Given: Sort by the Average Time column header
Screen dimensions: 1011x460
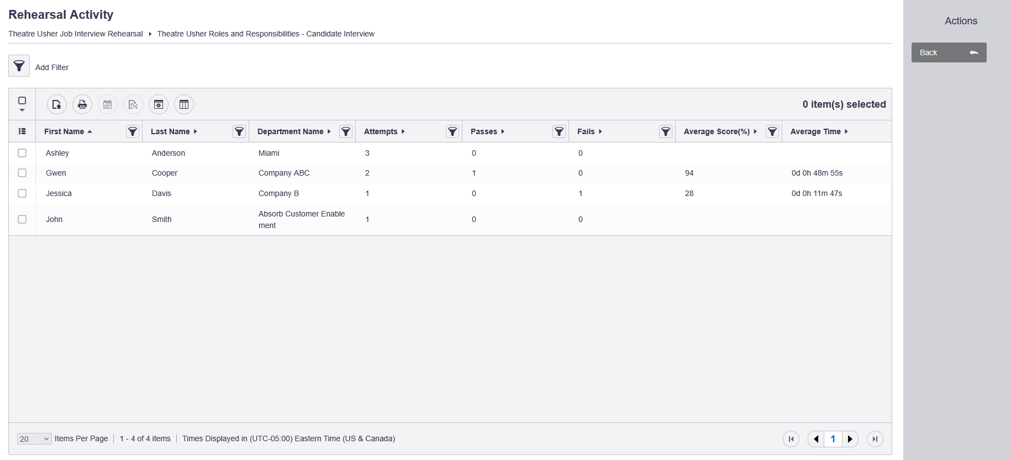Looking at the screenshot, I should click(x=819, y=131).
